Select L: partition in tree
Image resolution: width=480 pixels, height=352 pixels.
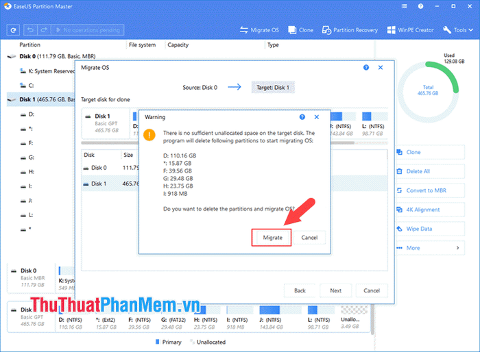tap(27, 214)
